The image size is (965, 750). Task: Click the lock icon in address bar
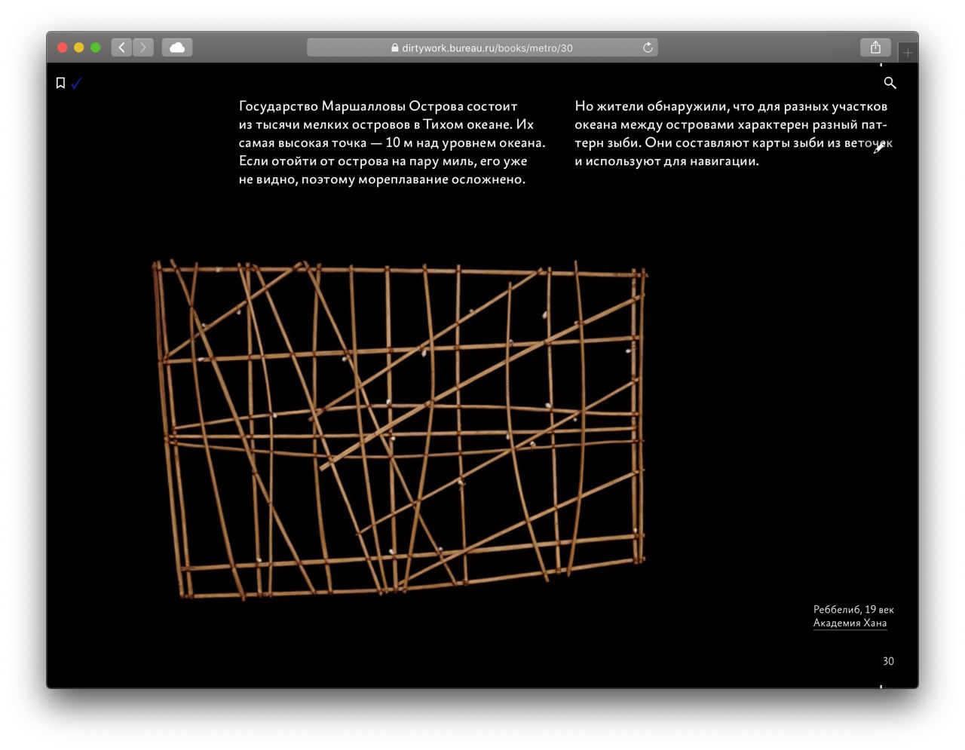pos(395,47)
